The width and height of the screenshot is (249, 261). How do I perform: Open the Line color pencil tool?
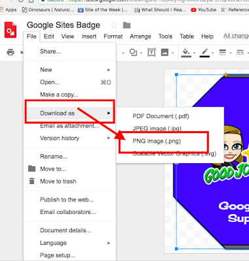click(x=205, y=52)
